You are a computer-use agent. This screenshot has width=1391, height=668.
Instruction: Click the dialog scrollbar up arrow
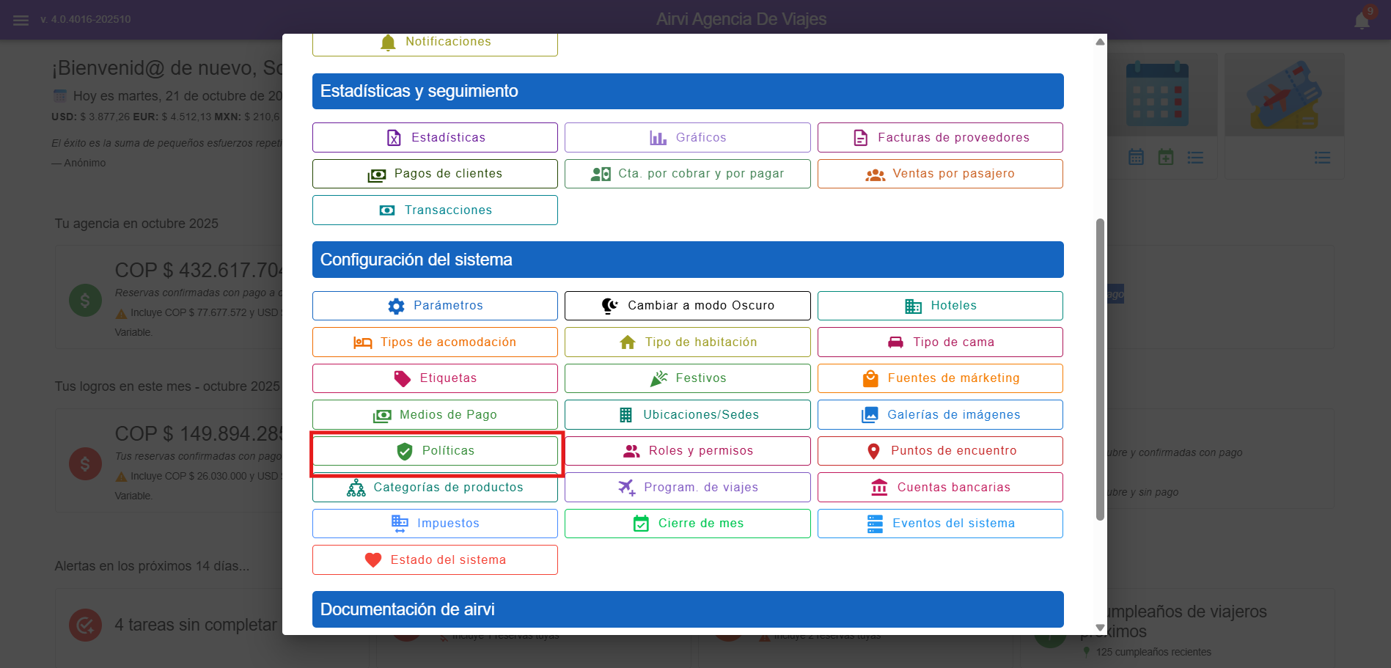click(1100, 42)
